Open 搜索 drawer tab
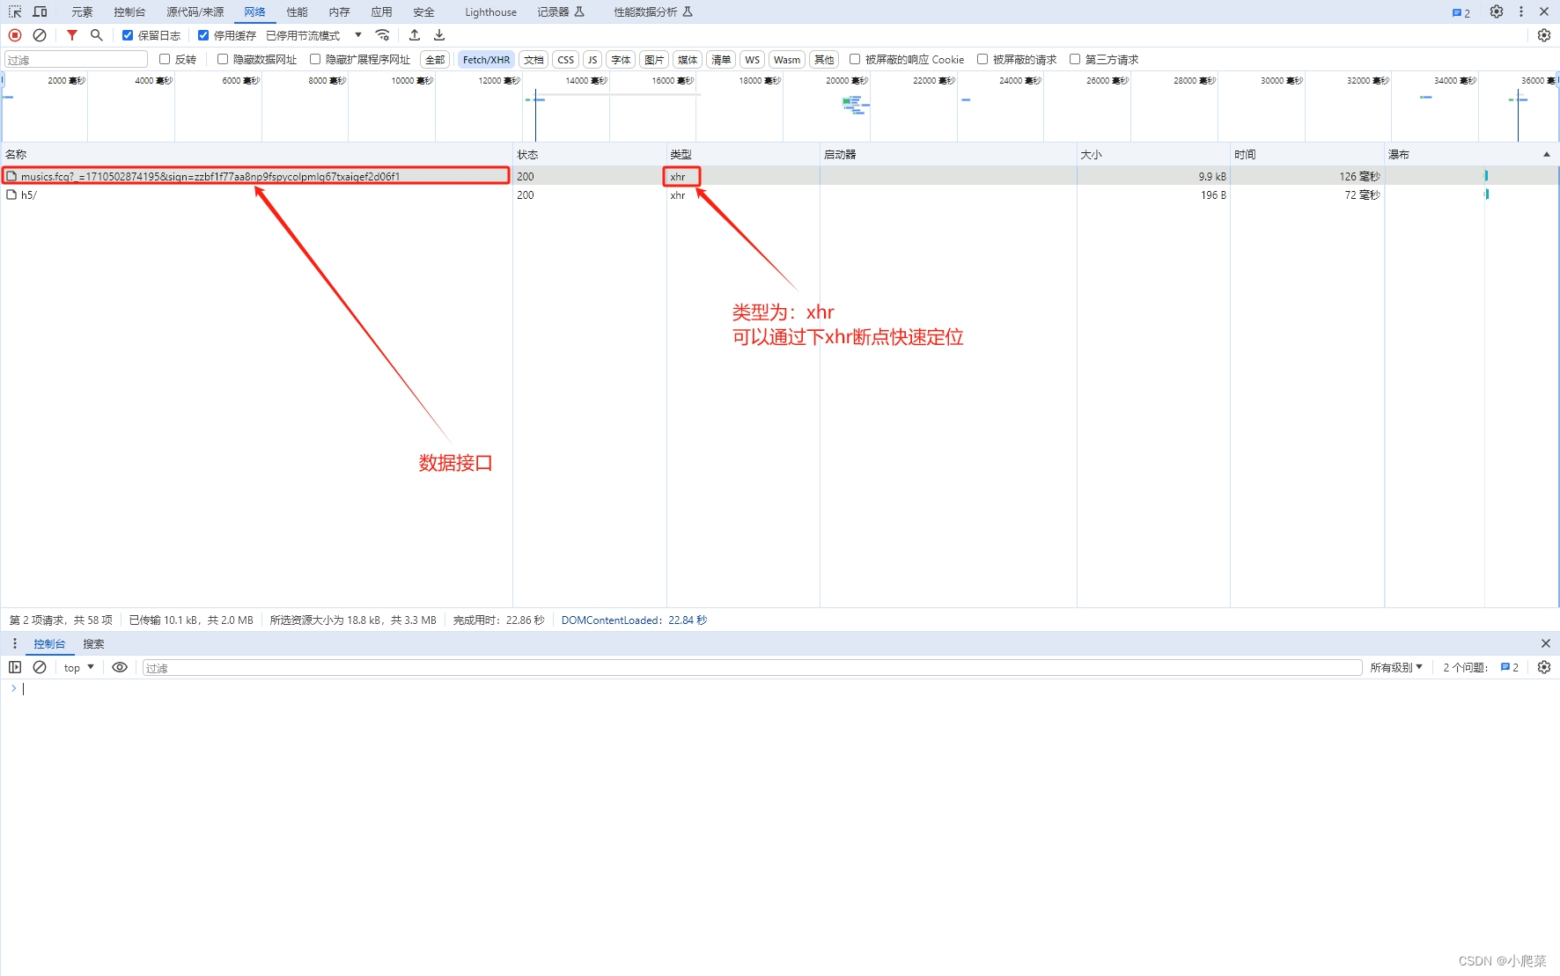Viewport: 1560px width, 976px height. coord(93,643)
